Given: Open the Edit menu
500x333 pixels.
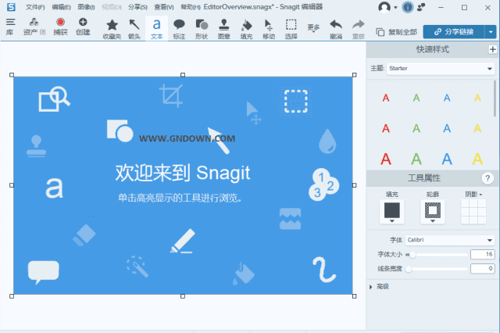Looking at the screenshot, I should 61,7.
